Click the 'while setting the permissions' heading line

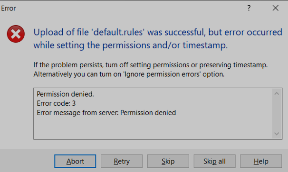(130, 45)
